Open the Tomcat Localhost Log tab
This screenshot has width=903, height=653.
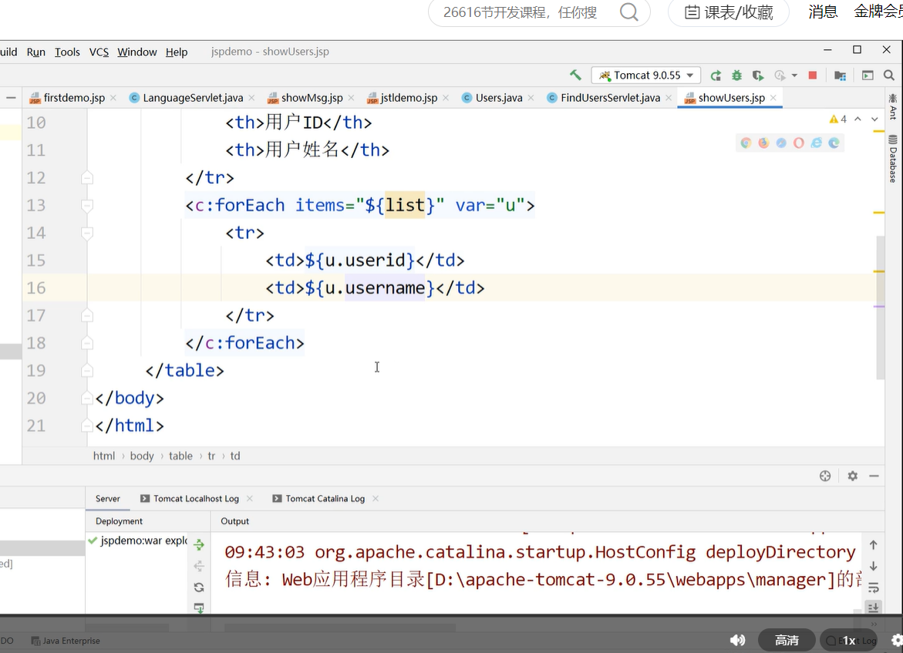(196, 499)
